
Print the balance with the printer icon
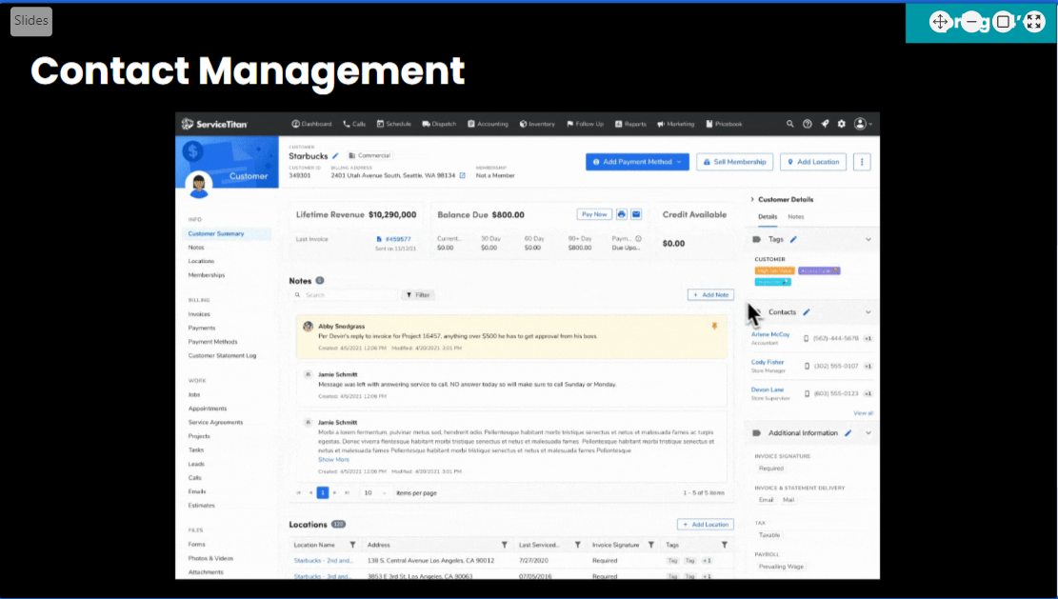point(622,214)
